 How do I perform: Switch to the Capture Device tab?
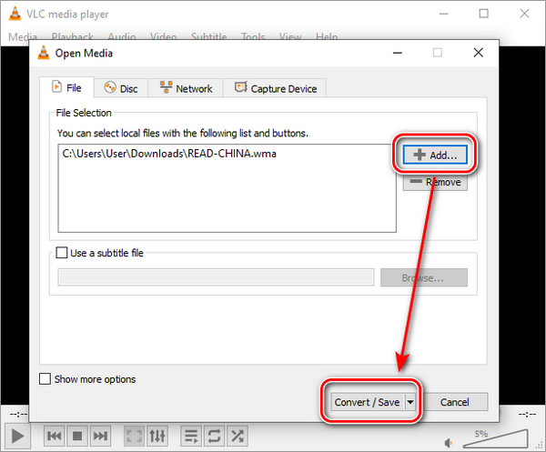tap(275, 88)
